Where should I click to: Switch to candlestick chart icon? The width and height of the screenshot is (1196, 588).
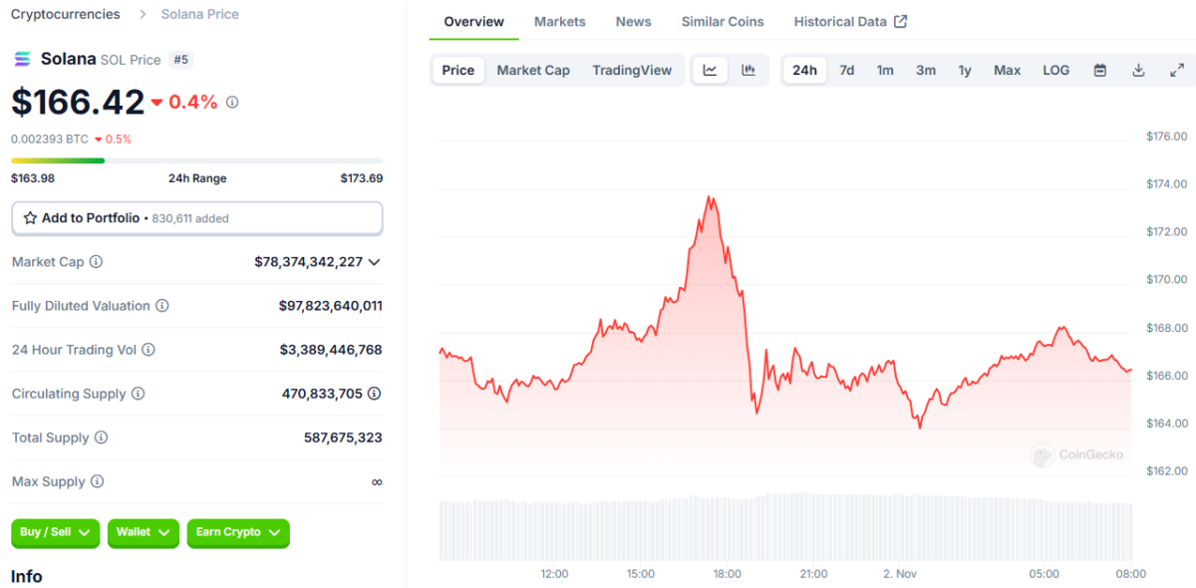coord(748,70)
